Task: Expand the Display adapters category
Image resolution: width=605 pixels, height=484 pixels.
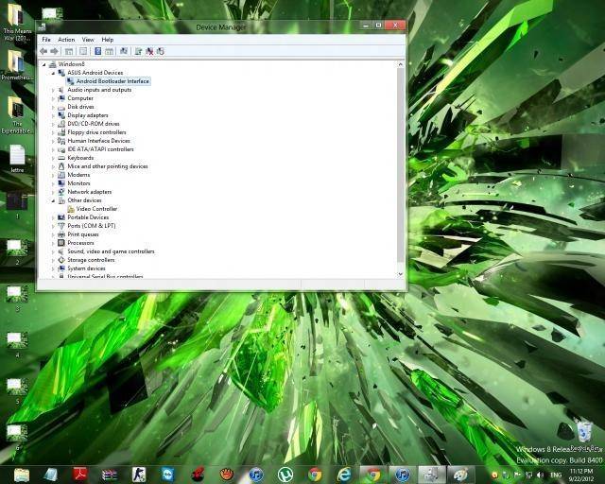Action: [x=53, y=115]
